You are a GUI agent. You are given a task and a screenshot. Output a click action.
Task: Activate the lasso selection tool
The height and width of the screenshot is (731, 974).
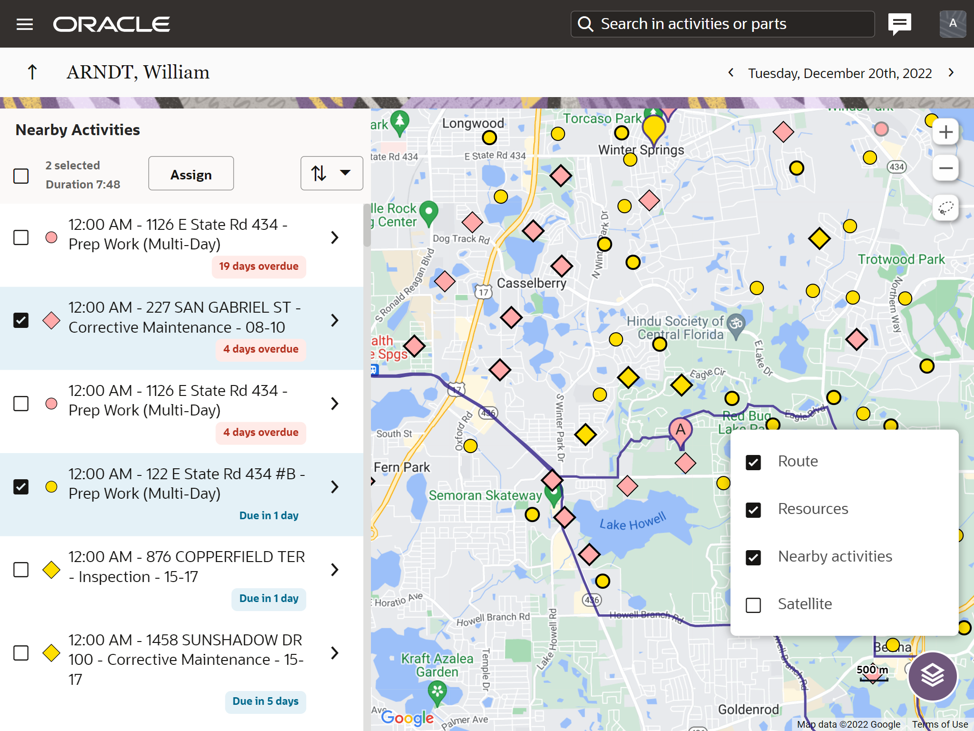click(945, 208)
